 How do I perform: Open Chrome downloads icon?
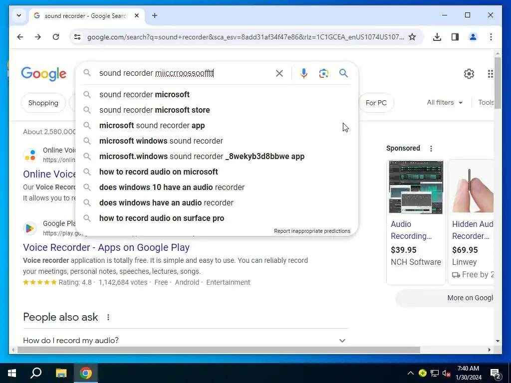click(437, 37)
